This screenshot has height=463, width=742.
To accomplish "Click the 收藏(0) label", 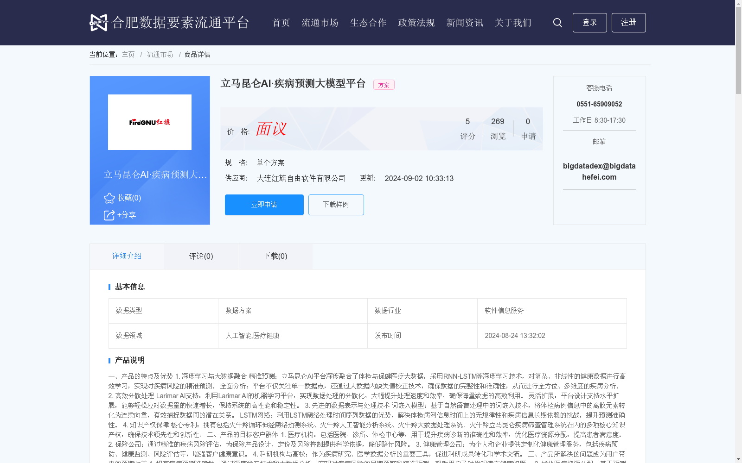I will click(129, 198).
